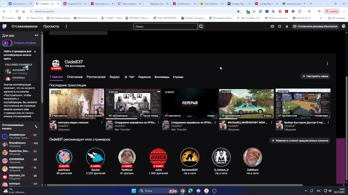Click the Twitch logo home icon
Screen dimensions: 348x195
click(4, 26)
